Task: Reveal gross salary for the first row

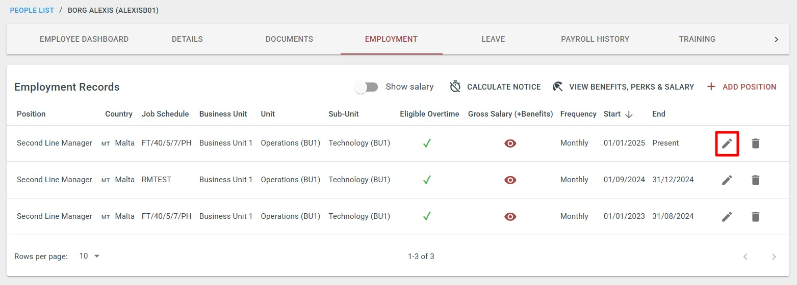Action: (510, 144)
